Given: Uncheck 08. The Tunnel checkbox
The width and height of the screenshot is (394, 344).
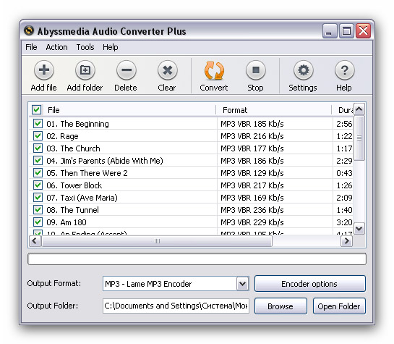Looking at the screenshot, I should [x=38, y=209].
